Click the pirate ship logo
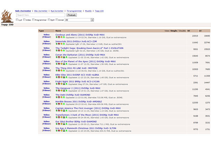The image size is (211, 143). pyautogui.click(x=7, y=16)
